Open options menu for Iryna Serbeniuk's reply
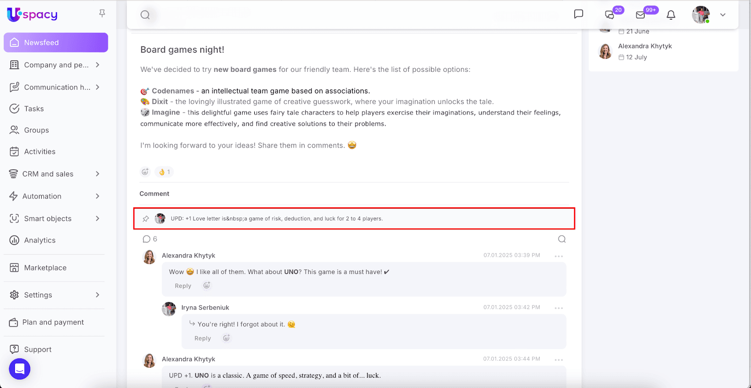 (x=559, y=308)
